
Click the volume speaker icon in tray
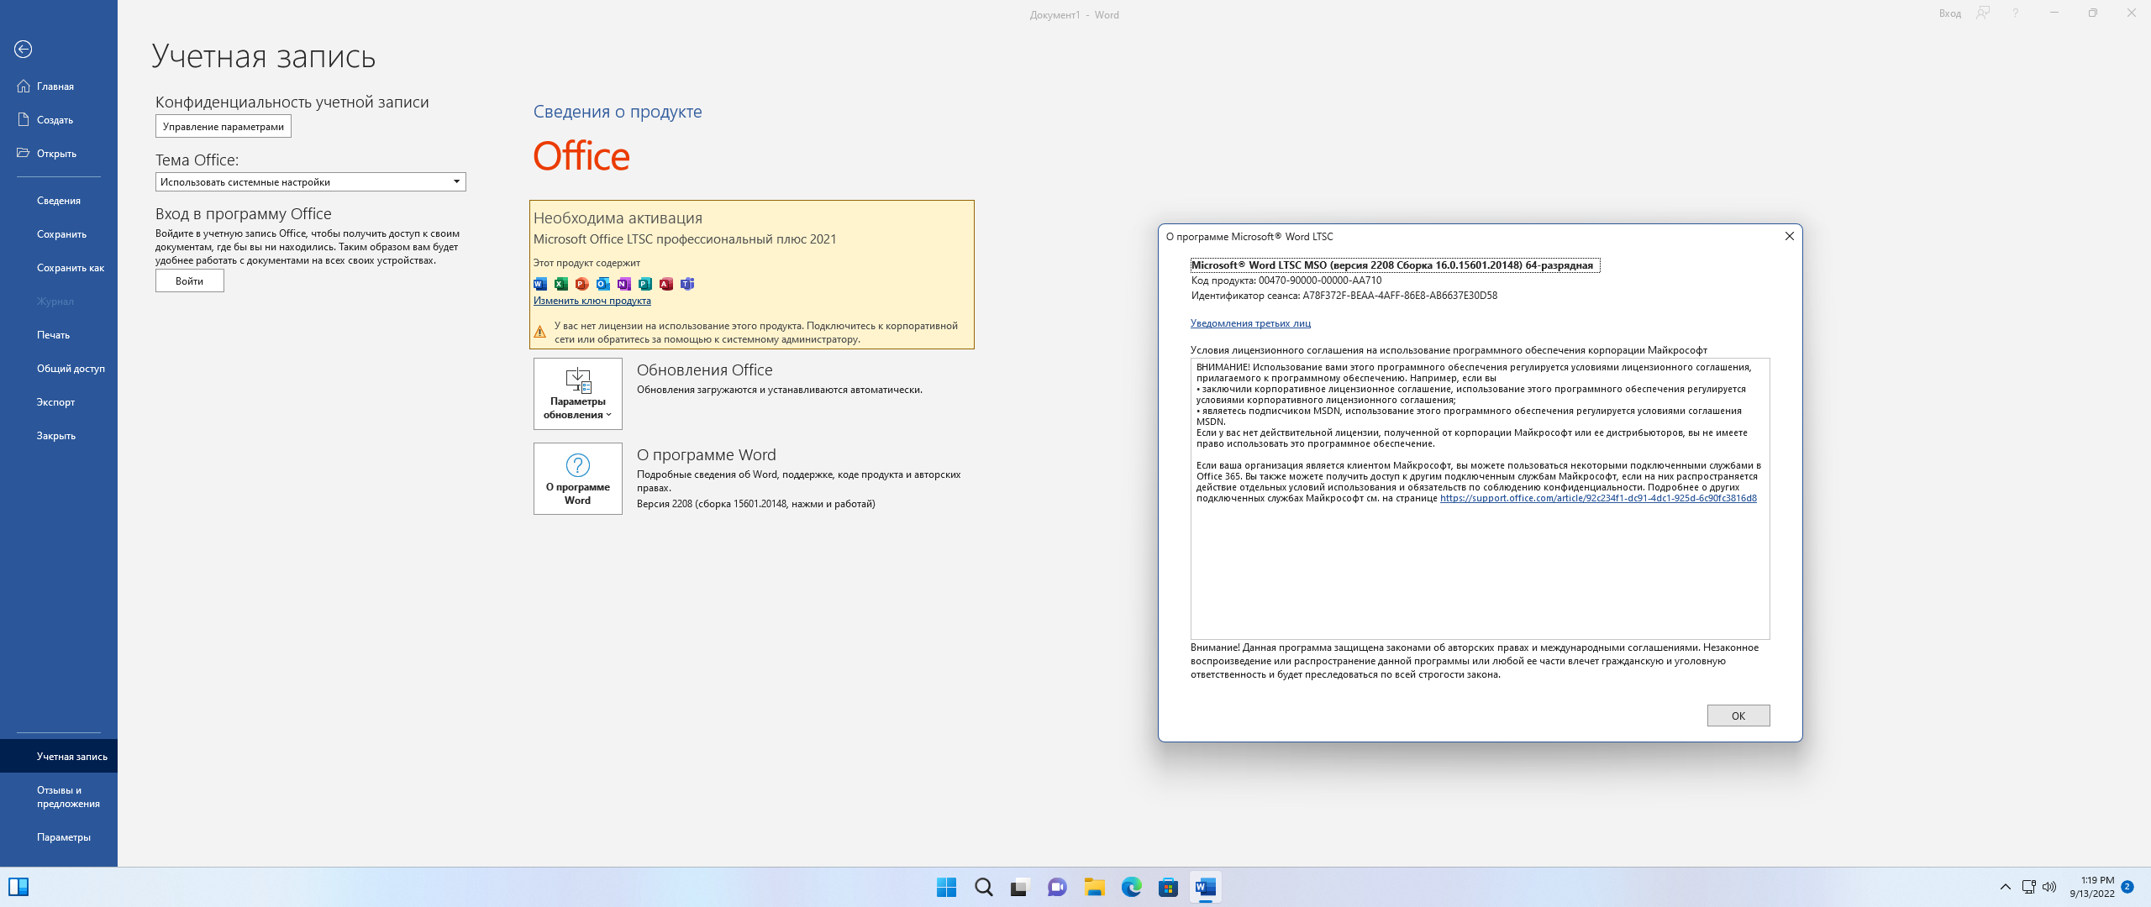(x=2049, y=887)
